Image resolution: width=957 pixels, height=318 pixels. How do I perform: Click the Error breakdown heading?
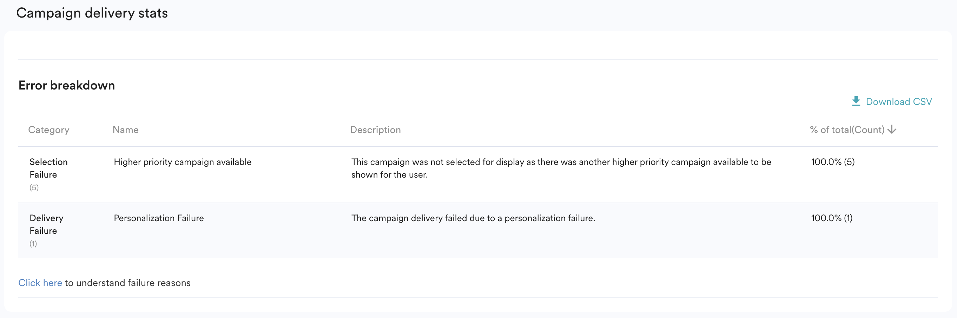coord(67,85)
